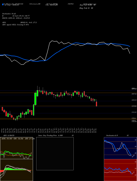Click the green MACD histogram bars
The height and width of the screenshot is (181, 137).
[15, 169]
